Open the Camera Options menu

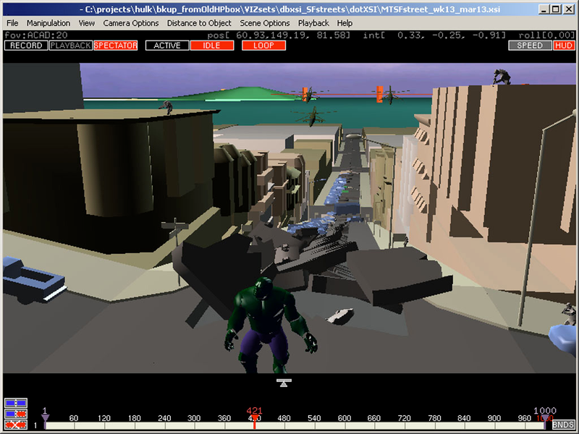pos(131,23)
